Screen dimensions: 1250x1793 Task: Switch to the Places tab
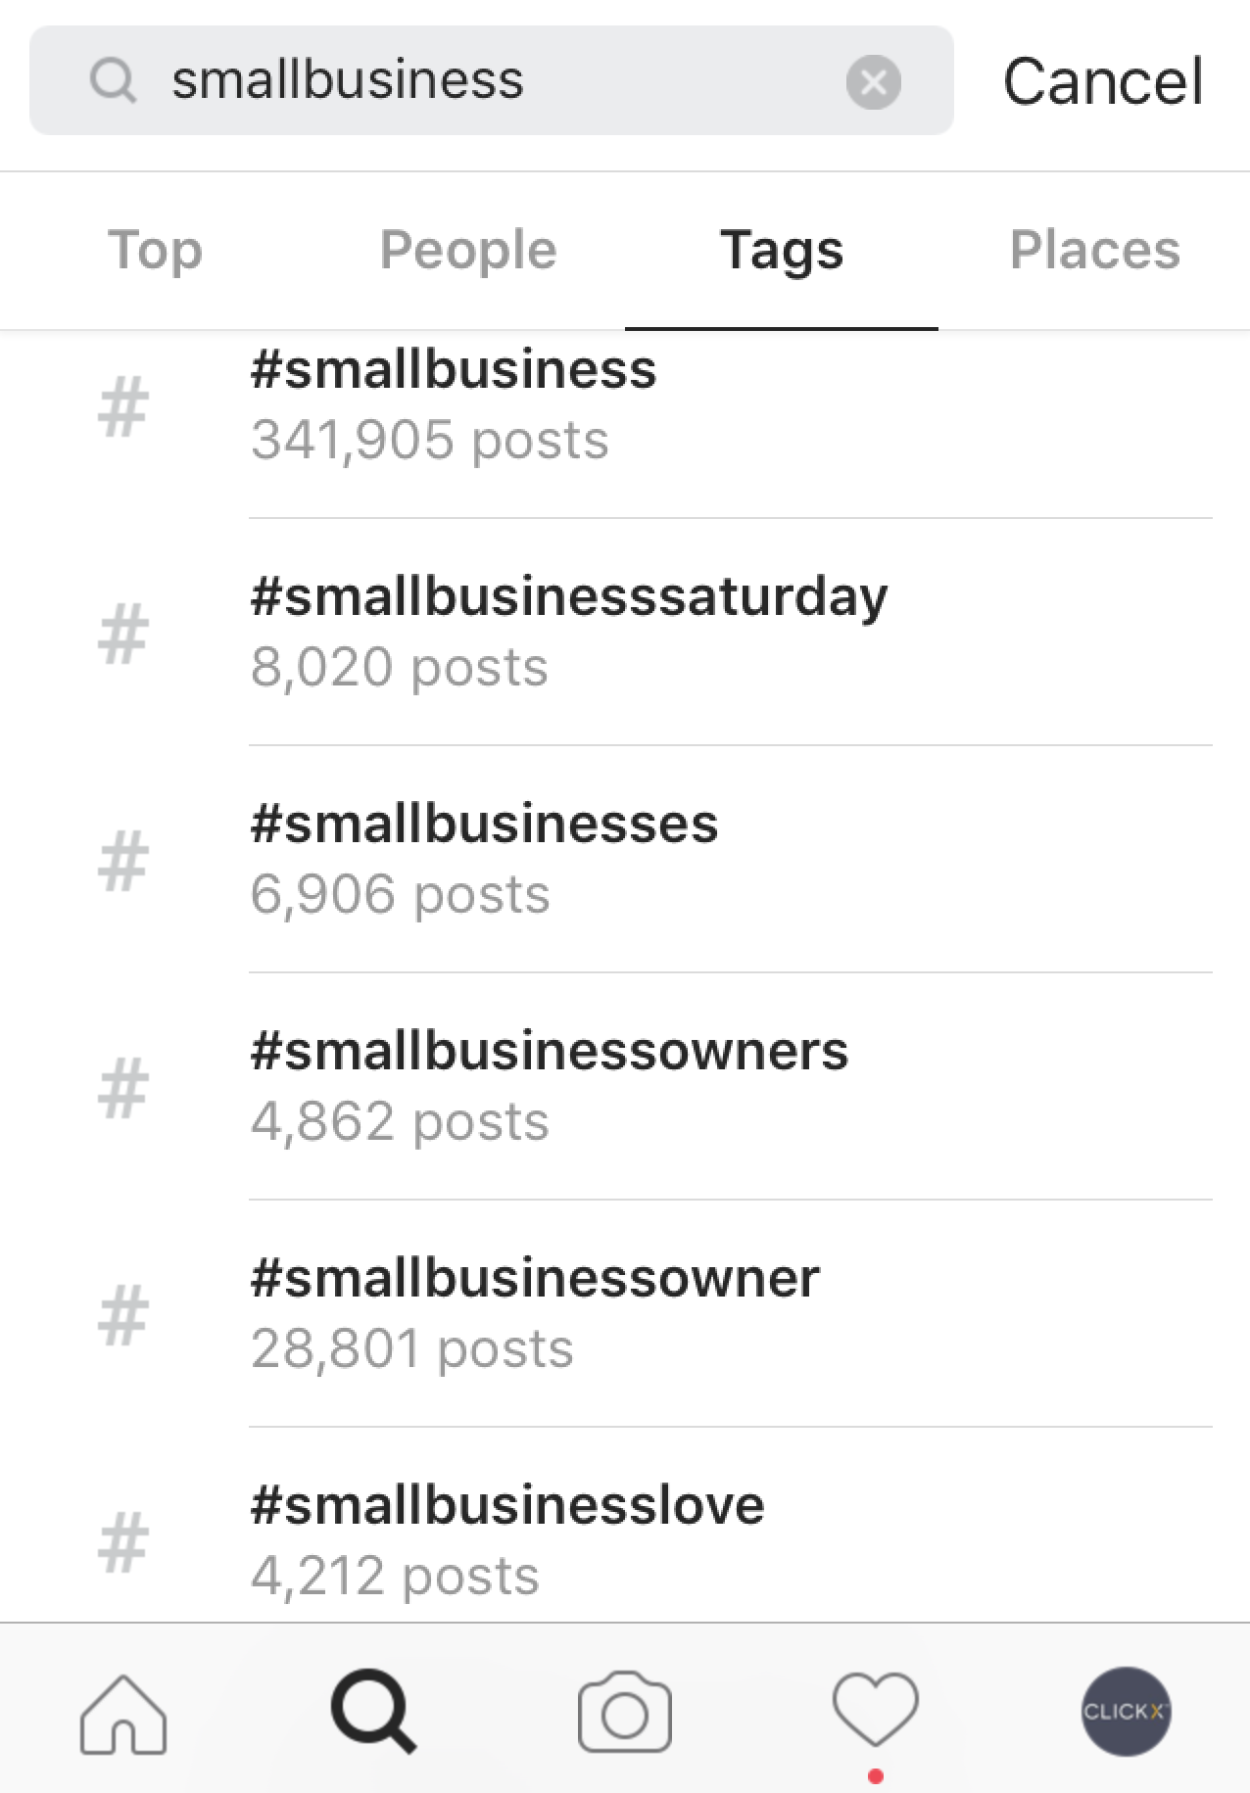coord(1095,250)
